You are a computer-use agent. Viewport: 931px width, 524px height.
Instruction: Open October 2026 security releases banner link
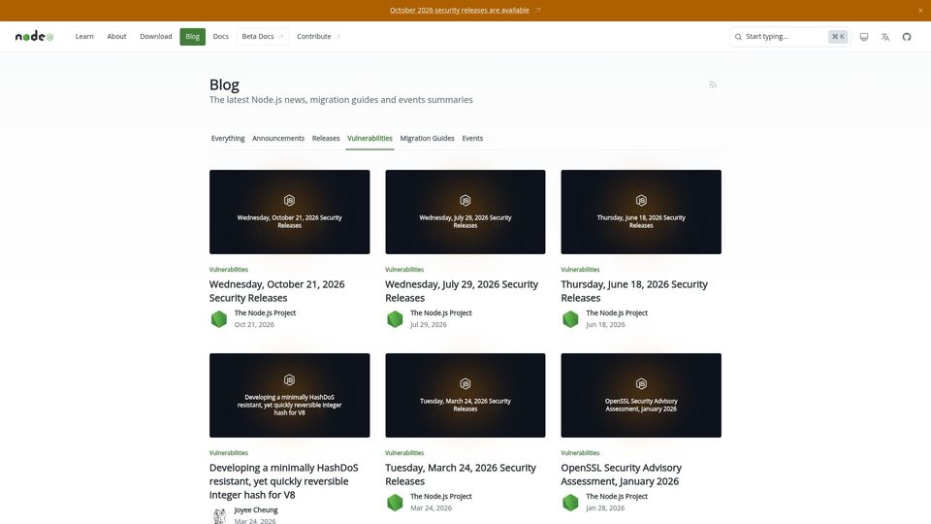(x=460, y=10)
